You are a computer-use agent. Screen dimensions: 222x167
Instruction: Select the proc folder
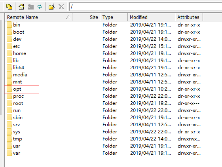[19, 96]
